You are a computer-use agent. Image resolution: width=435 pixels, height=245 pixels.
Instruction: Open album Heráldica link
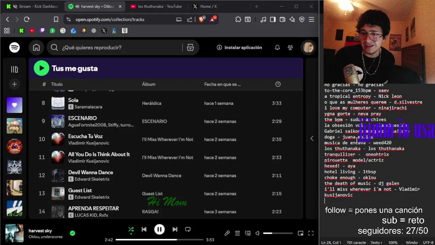click(152, 103)
